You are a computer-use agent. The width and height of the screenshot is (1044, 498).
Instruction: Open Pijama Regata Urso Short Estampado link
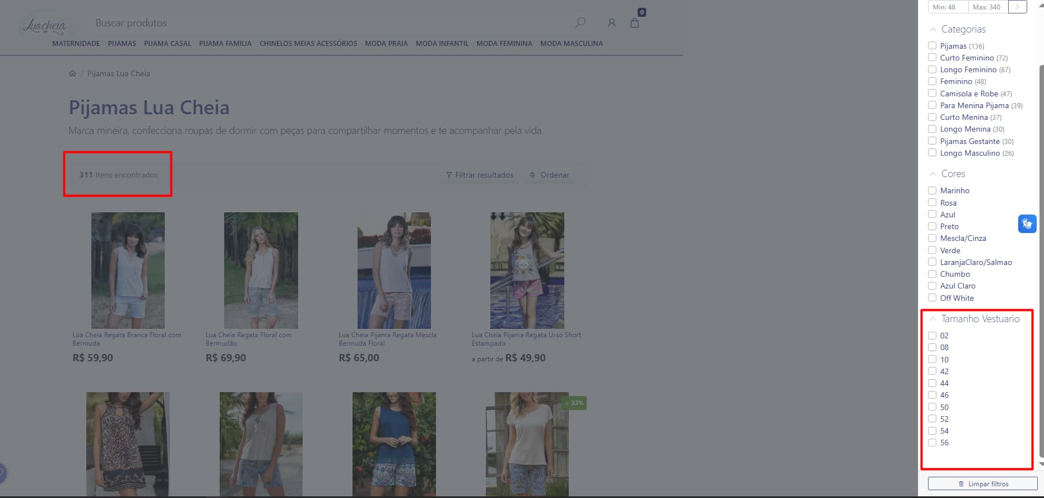point(526,339)
